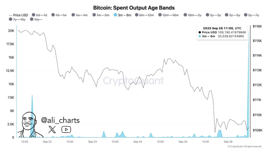Viewport: 268px width, 151px height.
Task: Enable the 18m ~ 2y legend series
Action: pos(194,15)
